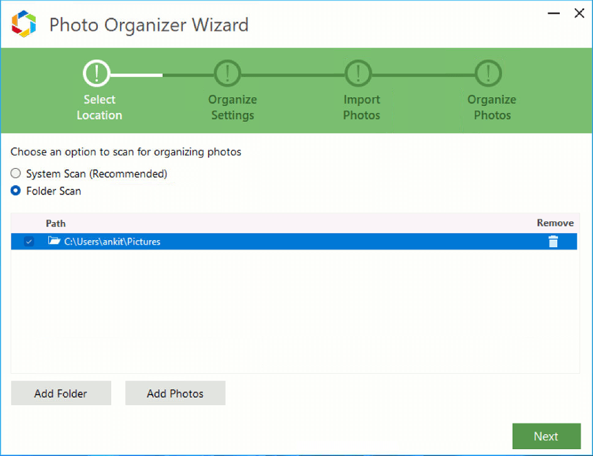593x456 pixels.
Task: Click the Select Location step circle icon
Action: point(96,74)
